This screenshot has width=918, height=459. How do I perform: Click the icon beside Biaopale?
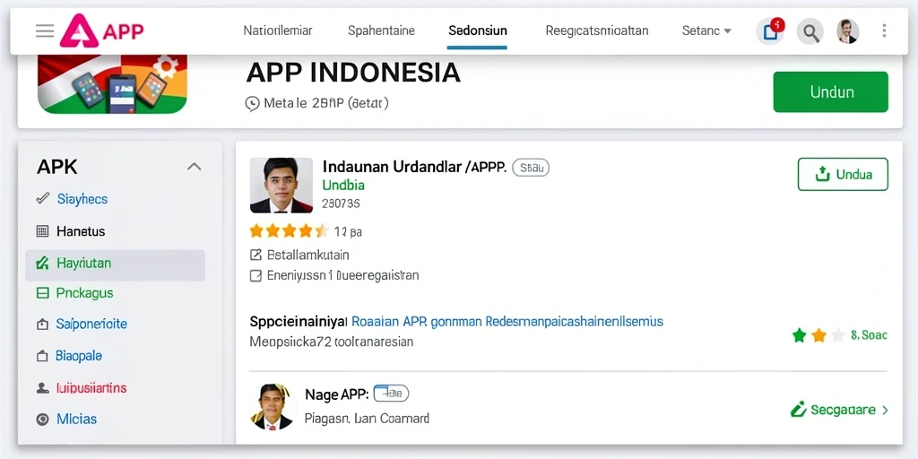click(x=42, y=356)
